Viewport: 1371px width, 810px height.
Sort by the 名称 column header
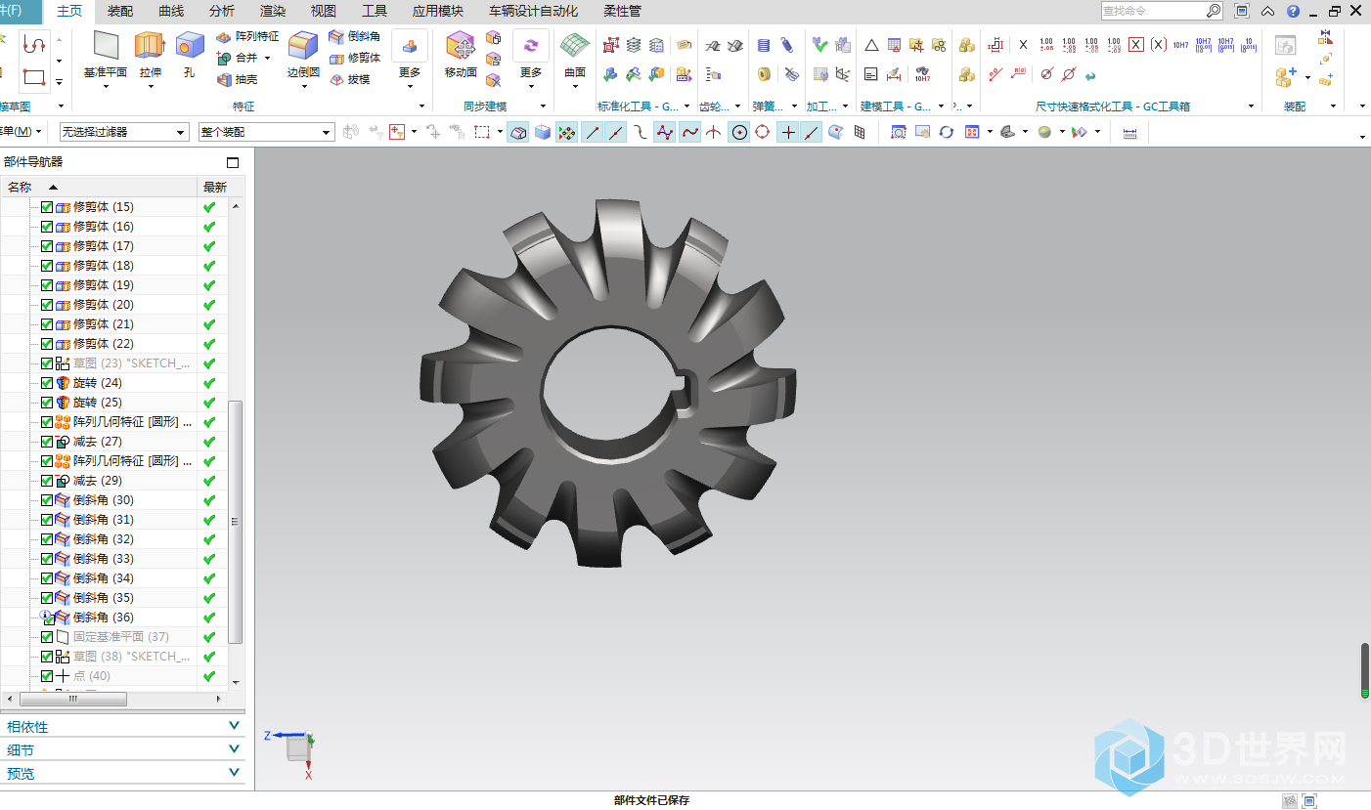tap(98, 187)
